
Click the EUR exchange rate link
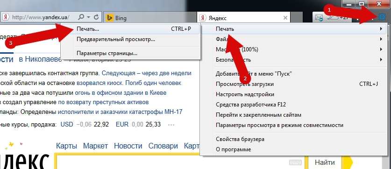tap(122, 124)
